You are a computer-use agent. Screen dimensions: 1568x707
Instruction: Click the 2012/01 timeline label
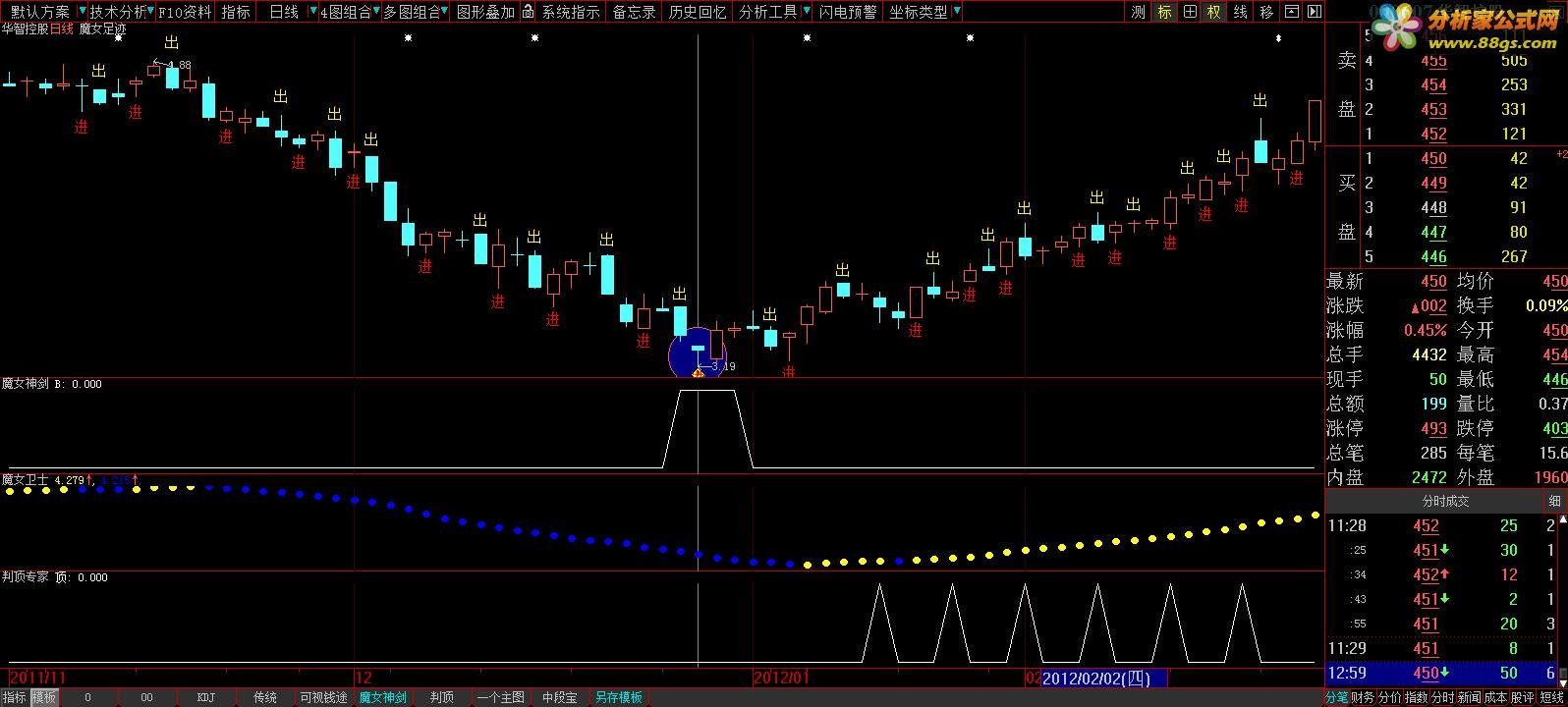tap(781, 678)
